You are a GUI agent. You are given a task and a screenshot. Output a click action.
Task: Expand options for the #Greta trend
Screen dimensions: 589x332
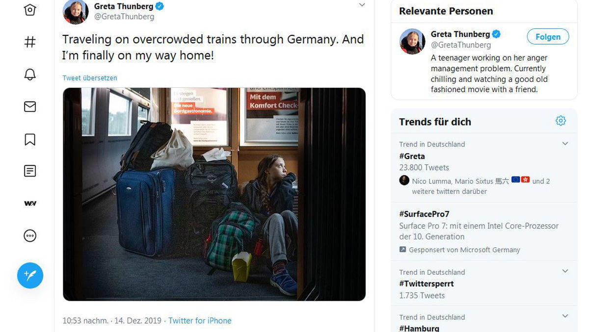[565, 144]
